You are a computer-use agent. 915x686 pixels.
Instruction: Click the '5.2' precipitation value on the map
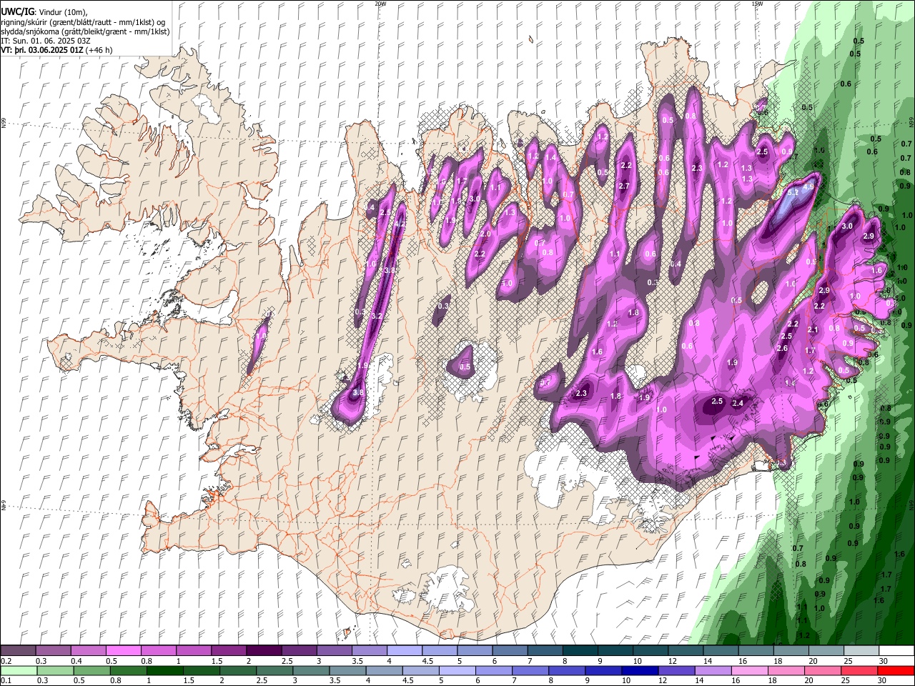(793, 192)
